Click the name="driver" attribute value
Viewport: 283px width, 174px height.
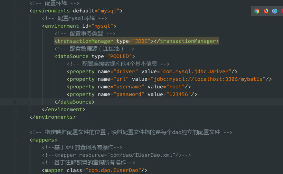click(x=126, y=71)
